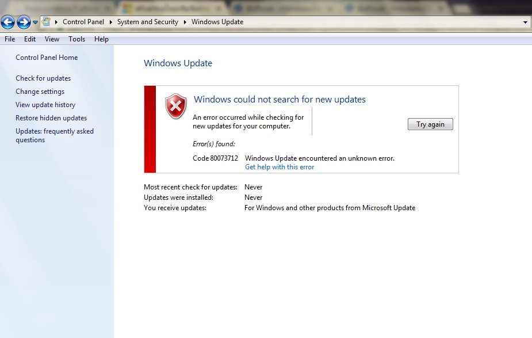Open the Help menu
This screenshot has width=532, height=338.
[101, 39]
